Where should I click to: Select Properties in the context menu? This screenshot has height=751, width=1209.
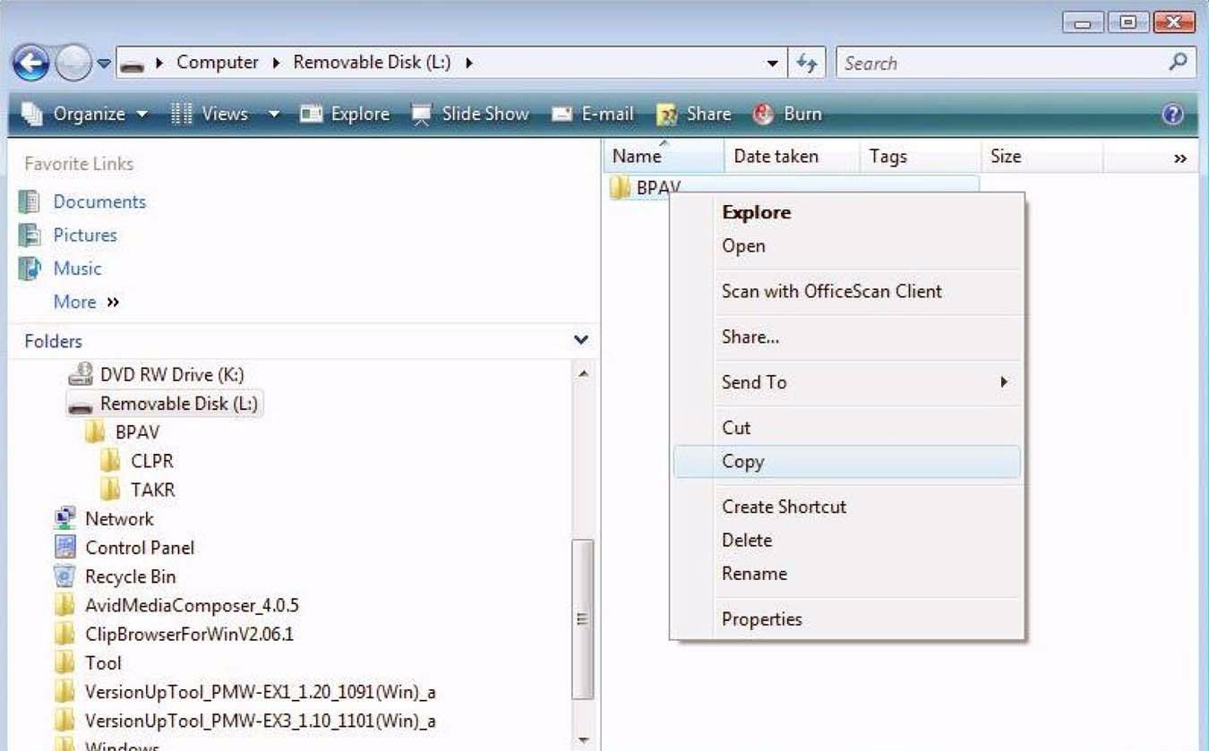click(x=762, y=619)
